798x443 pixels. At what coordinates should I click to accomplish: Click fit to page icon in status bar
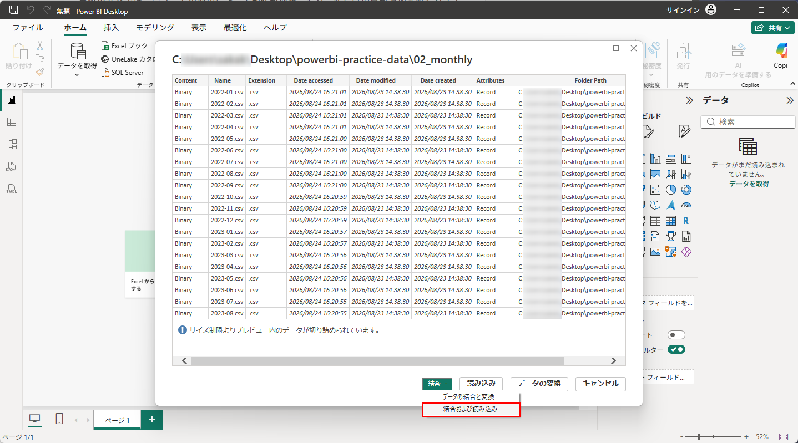pyautogui.click(x=784, y=437)
